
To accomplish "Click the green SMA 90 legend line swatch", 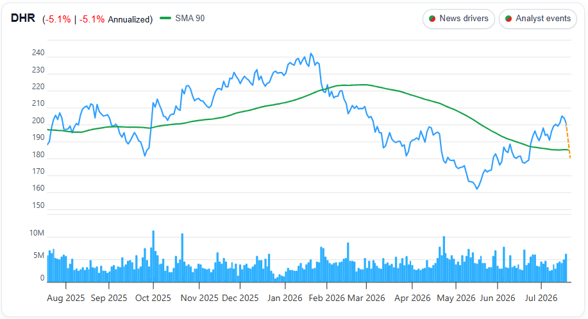I will [x=165, y=18].
